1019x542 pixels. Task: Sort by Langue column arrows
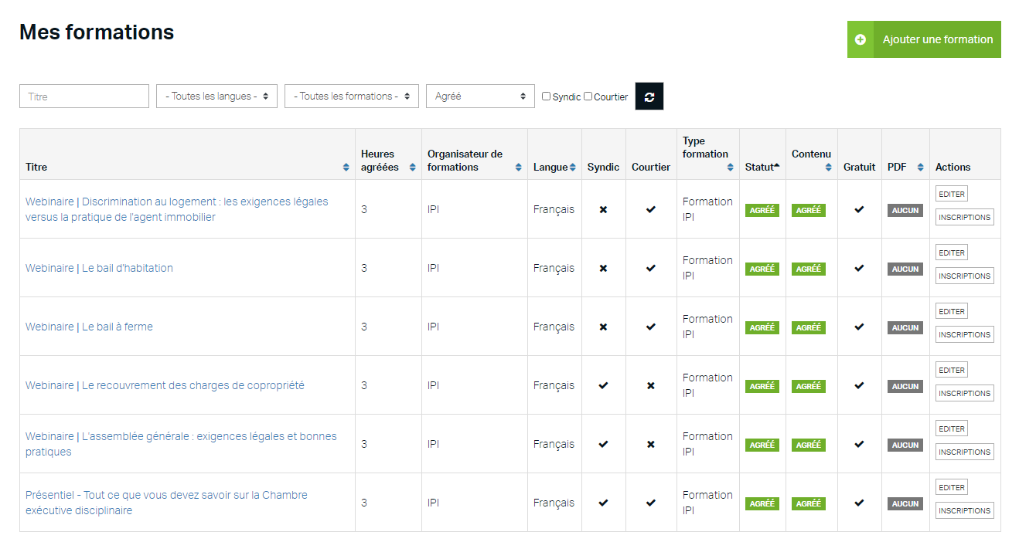pos(572,168)
